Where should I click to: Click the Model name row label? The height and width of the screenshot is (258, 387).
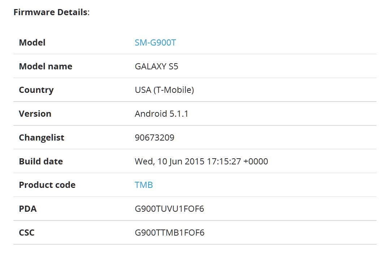point(46,66)
